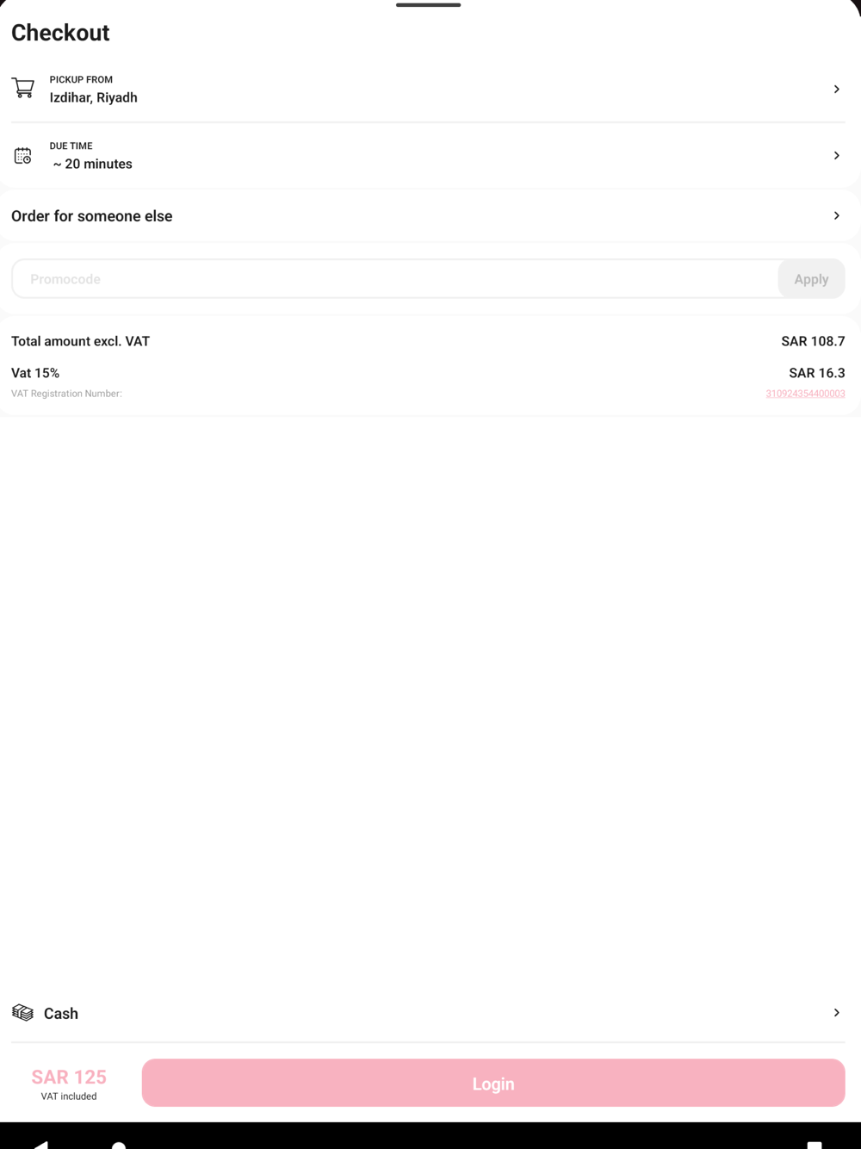Click the Apply promocode button
The width and height of the screenshot is (861, 1149).
click(811, 279)
